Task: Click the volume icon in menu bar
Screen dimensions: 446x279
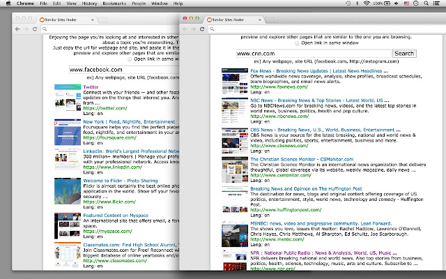Action: coord(397,3)
